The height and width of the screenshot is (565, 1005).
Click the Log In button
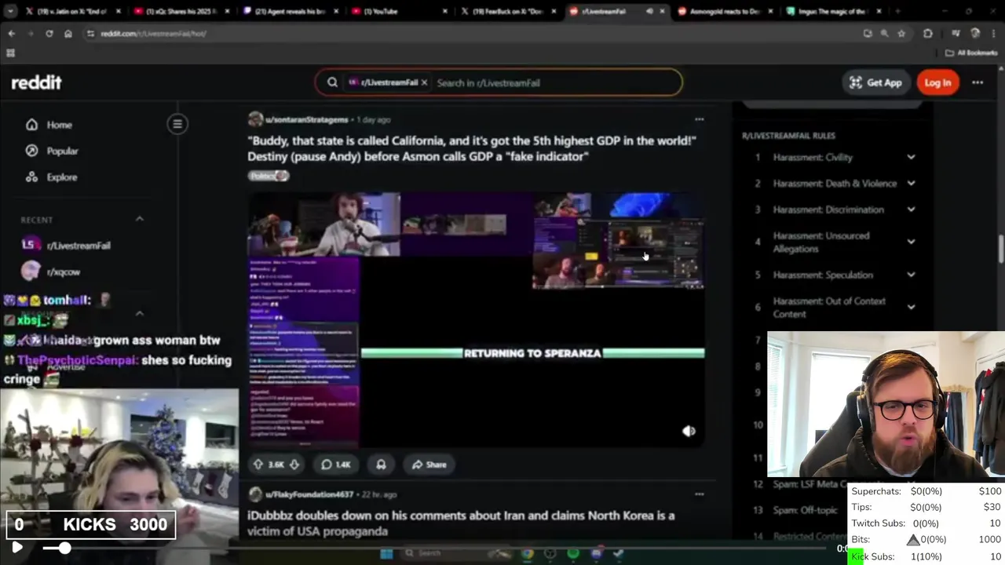pos(937,82)
